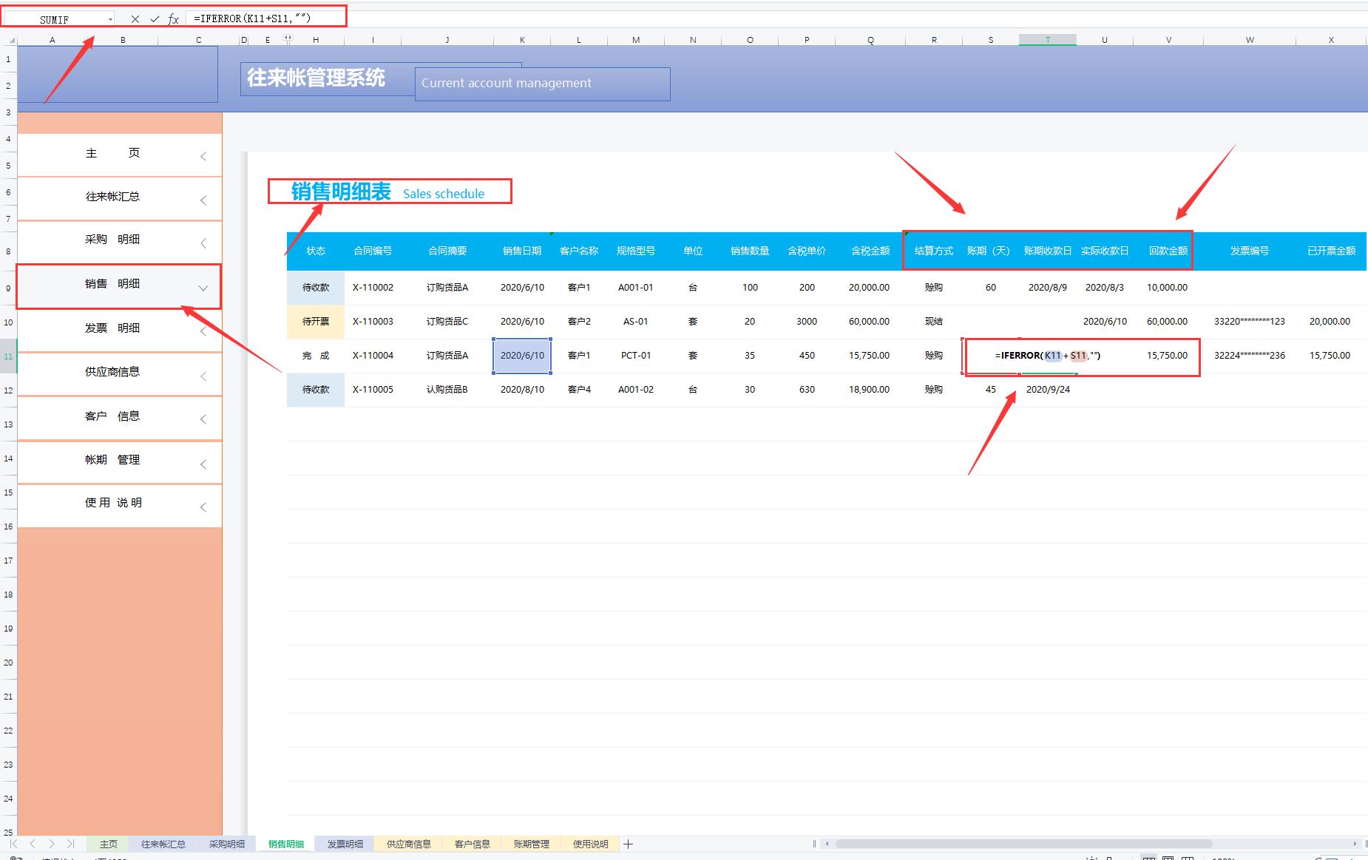Open the fx insert function dialog

(173, 19)
